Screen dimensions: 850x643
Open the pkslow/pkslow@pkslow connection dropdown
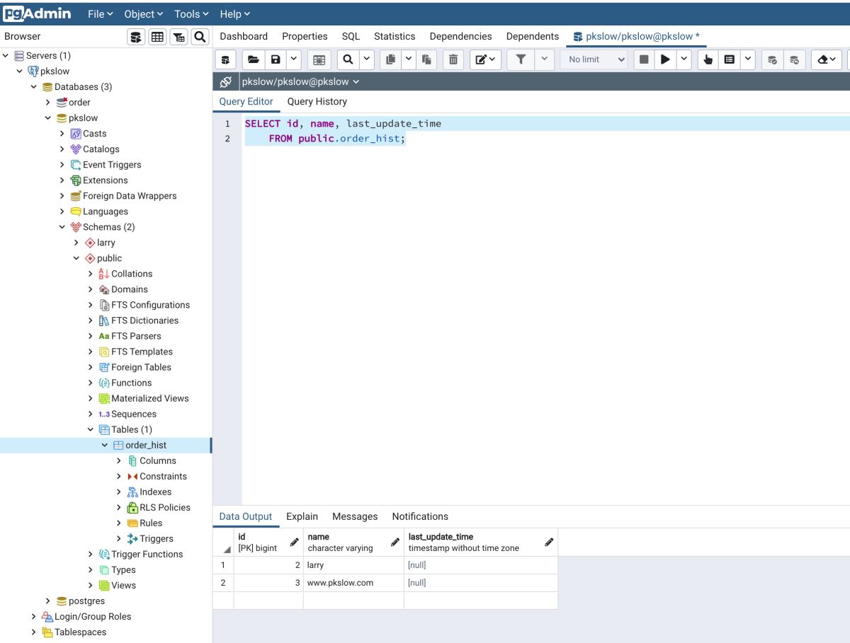coord(300,82)
